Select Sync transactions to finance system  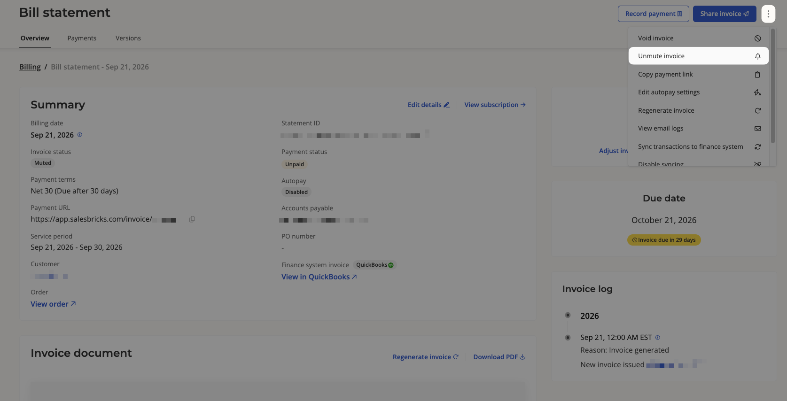coord(699,147)
